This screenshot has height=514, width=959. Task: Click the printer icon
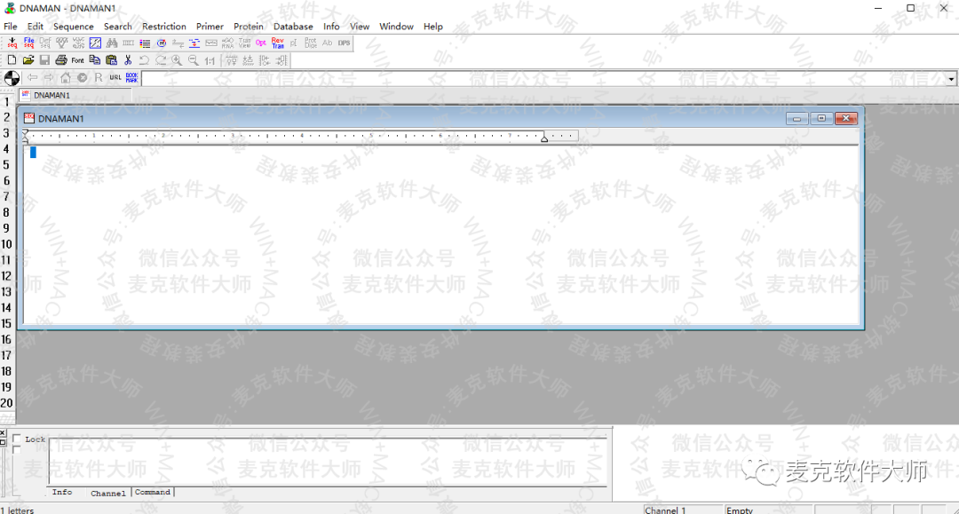point(61,59)
